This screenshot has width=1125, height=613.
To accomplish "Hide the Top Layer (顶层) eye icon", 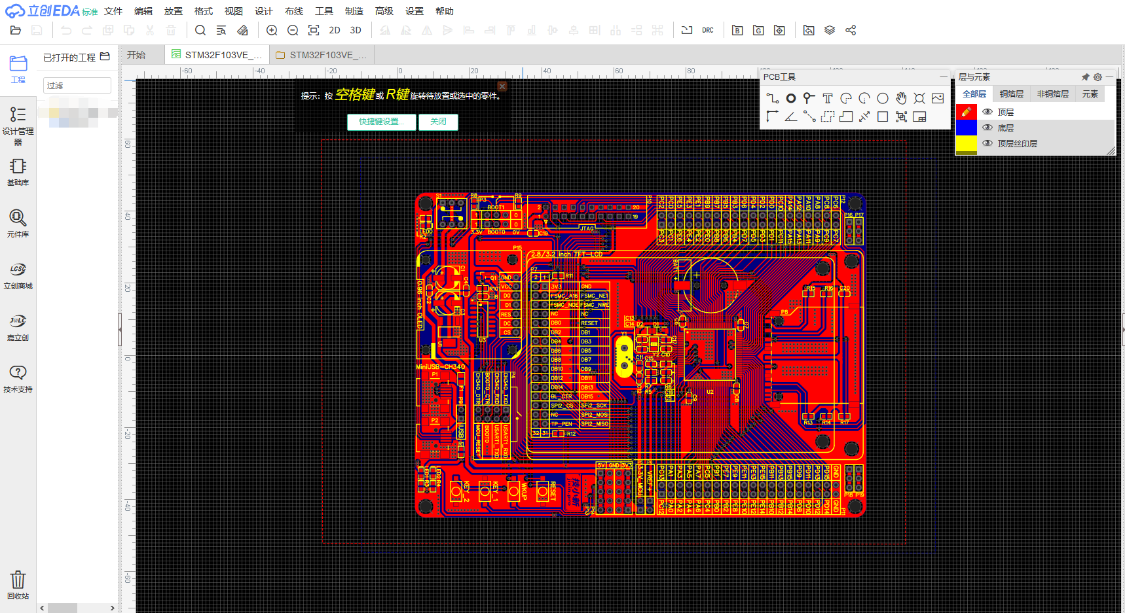I will pos(987,112).
